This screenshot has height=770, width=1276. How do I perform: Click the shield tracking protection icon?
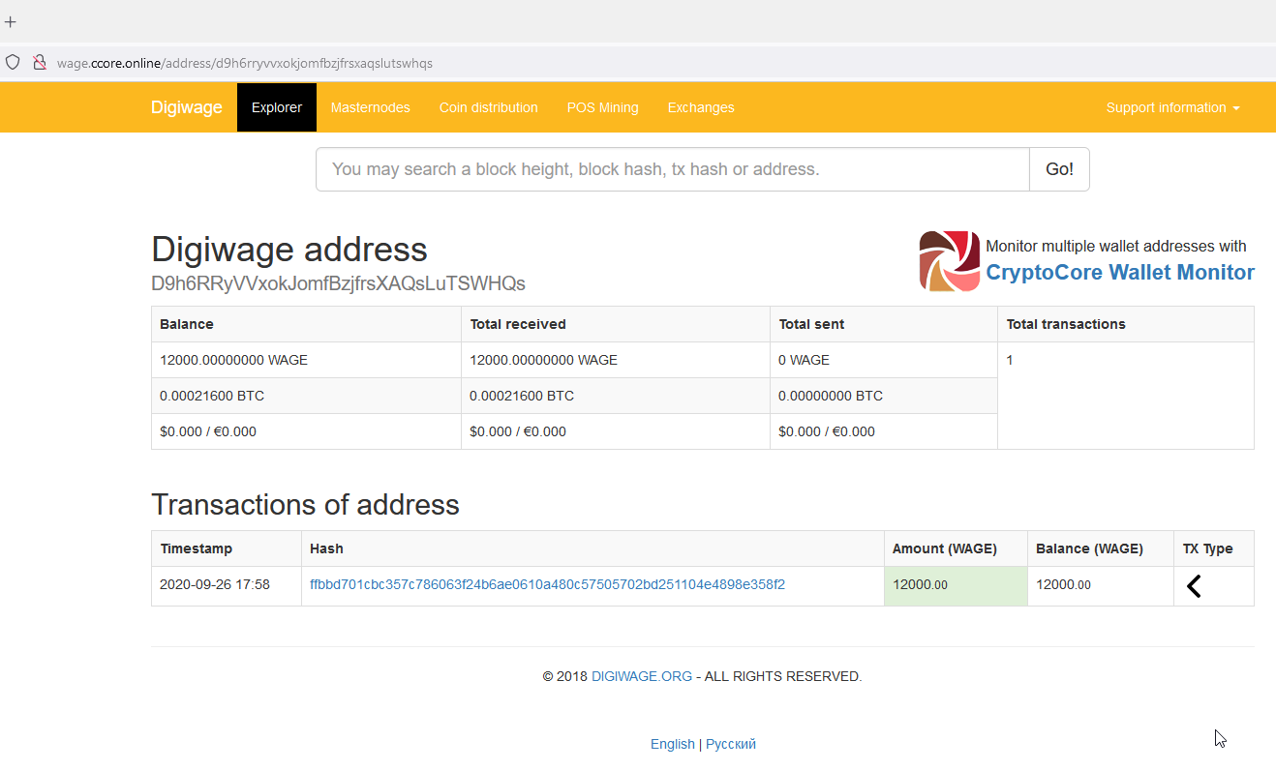click(x=13, y=62)
